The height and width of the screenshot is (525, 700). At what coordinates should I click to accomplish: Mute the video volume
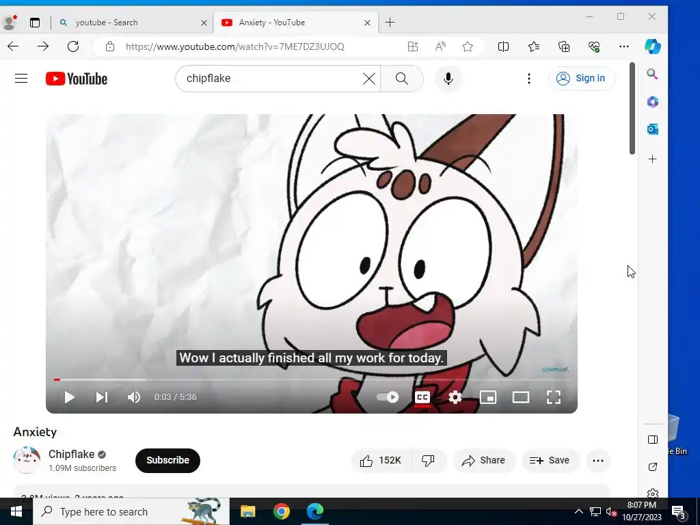click(134, 397)
